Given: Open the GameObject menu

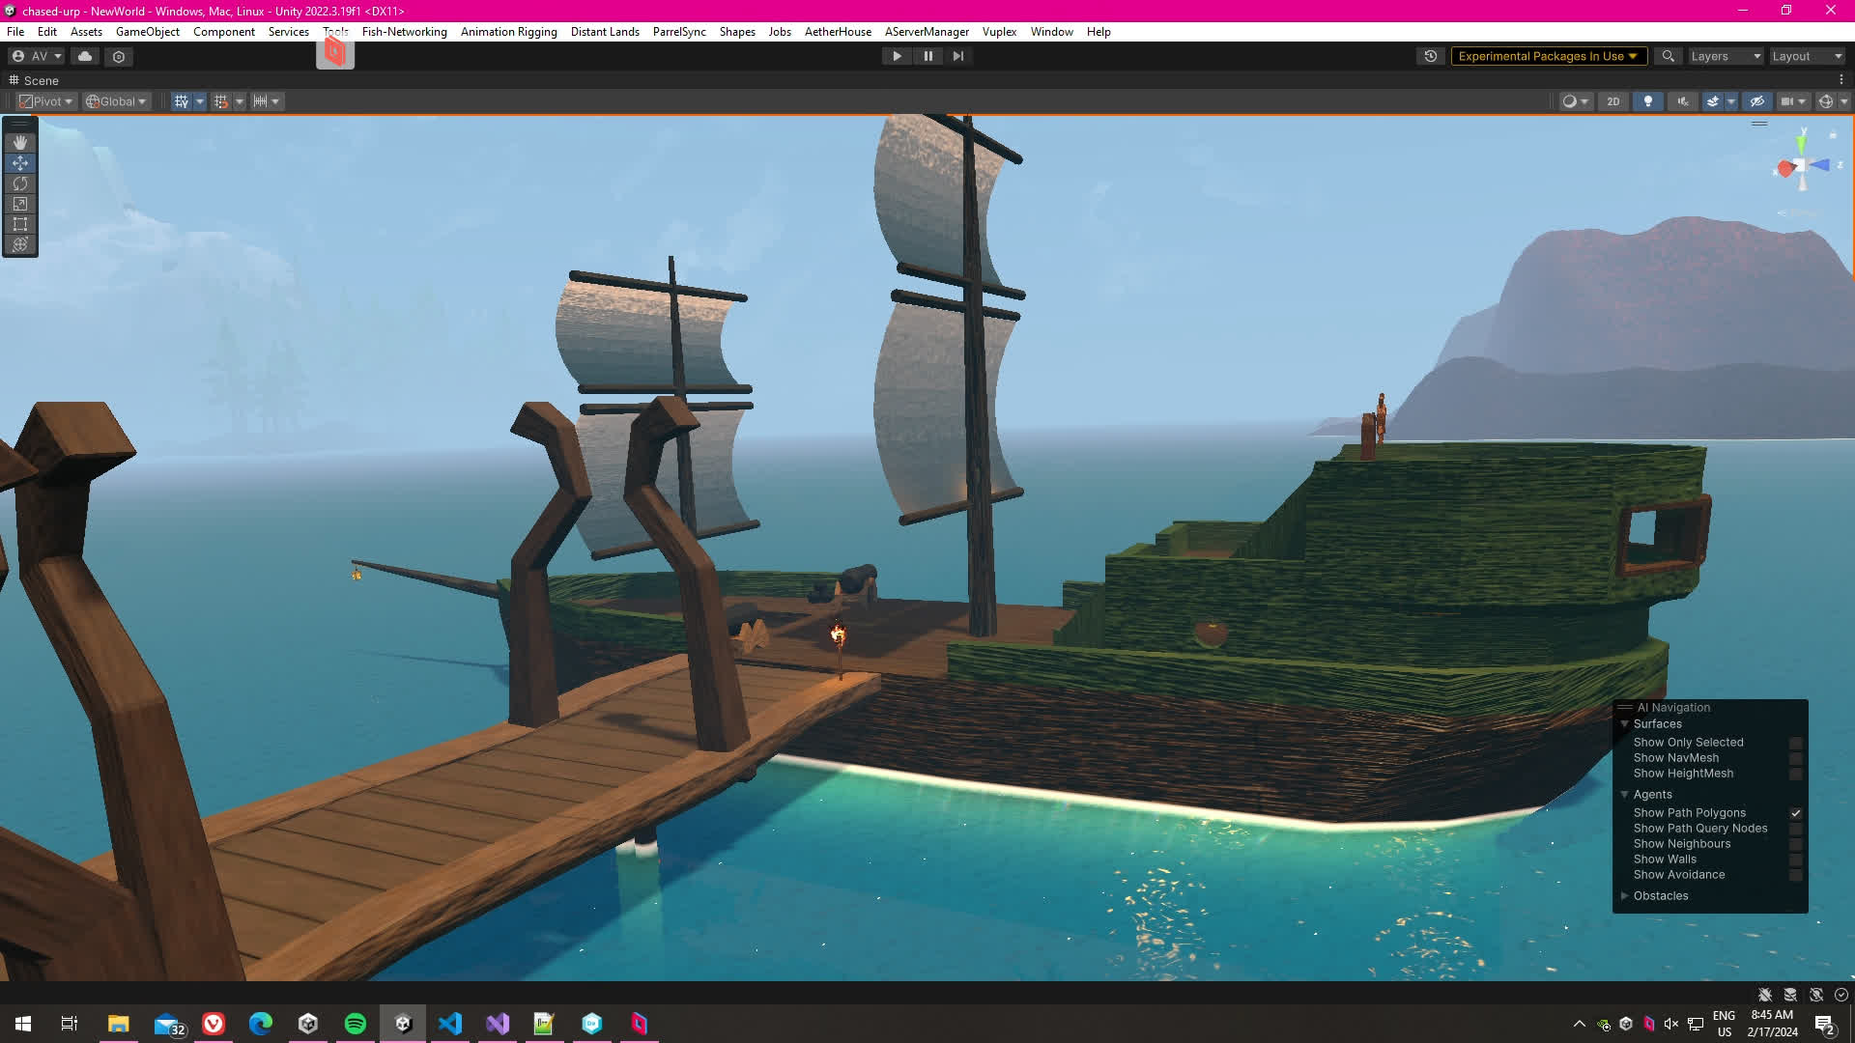Looking at the screenshot, I should tap(147, 32).
